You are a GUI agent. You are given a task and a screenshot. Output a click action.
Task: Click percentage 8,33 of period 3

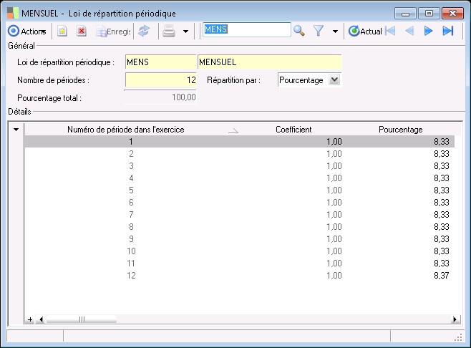pyautogui.click(x=441, y=166)
